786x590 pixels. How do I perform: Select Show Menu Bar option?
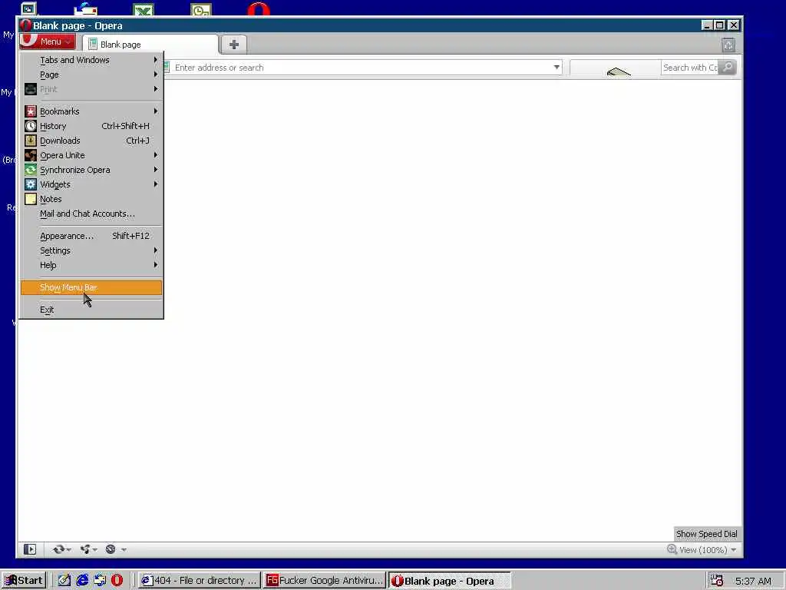pos(91,287)
